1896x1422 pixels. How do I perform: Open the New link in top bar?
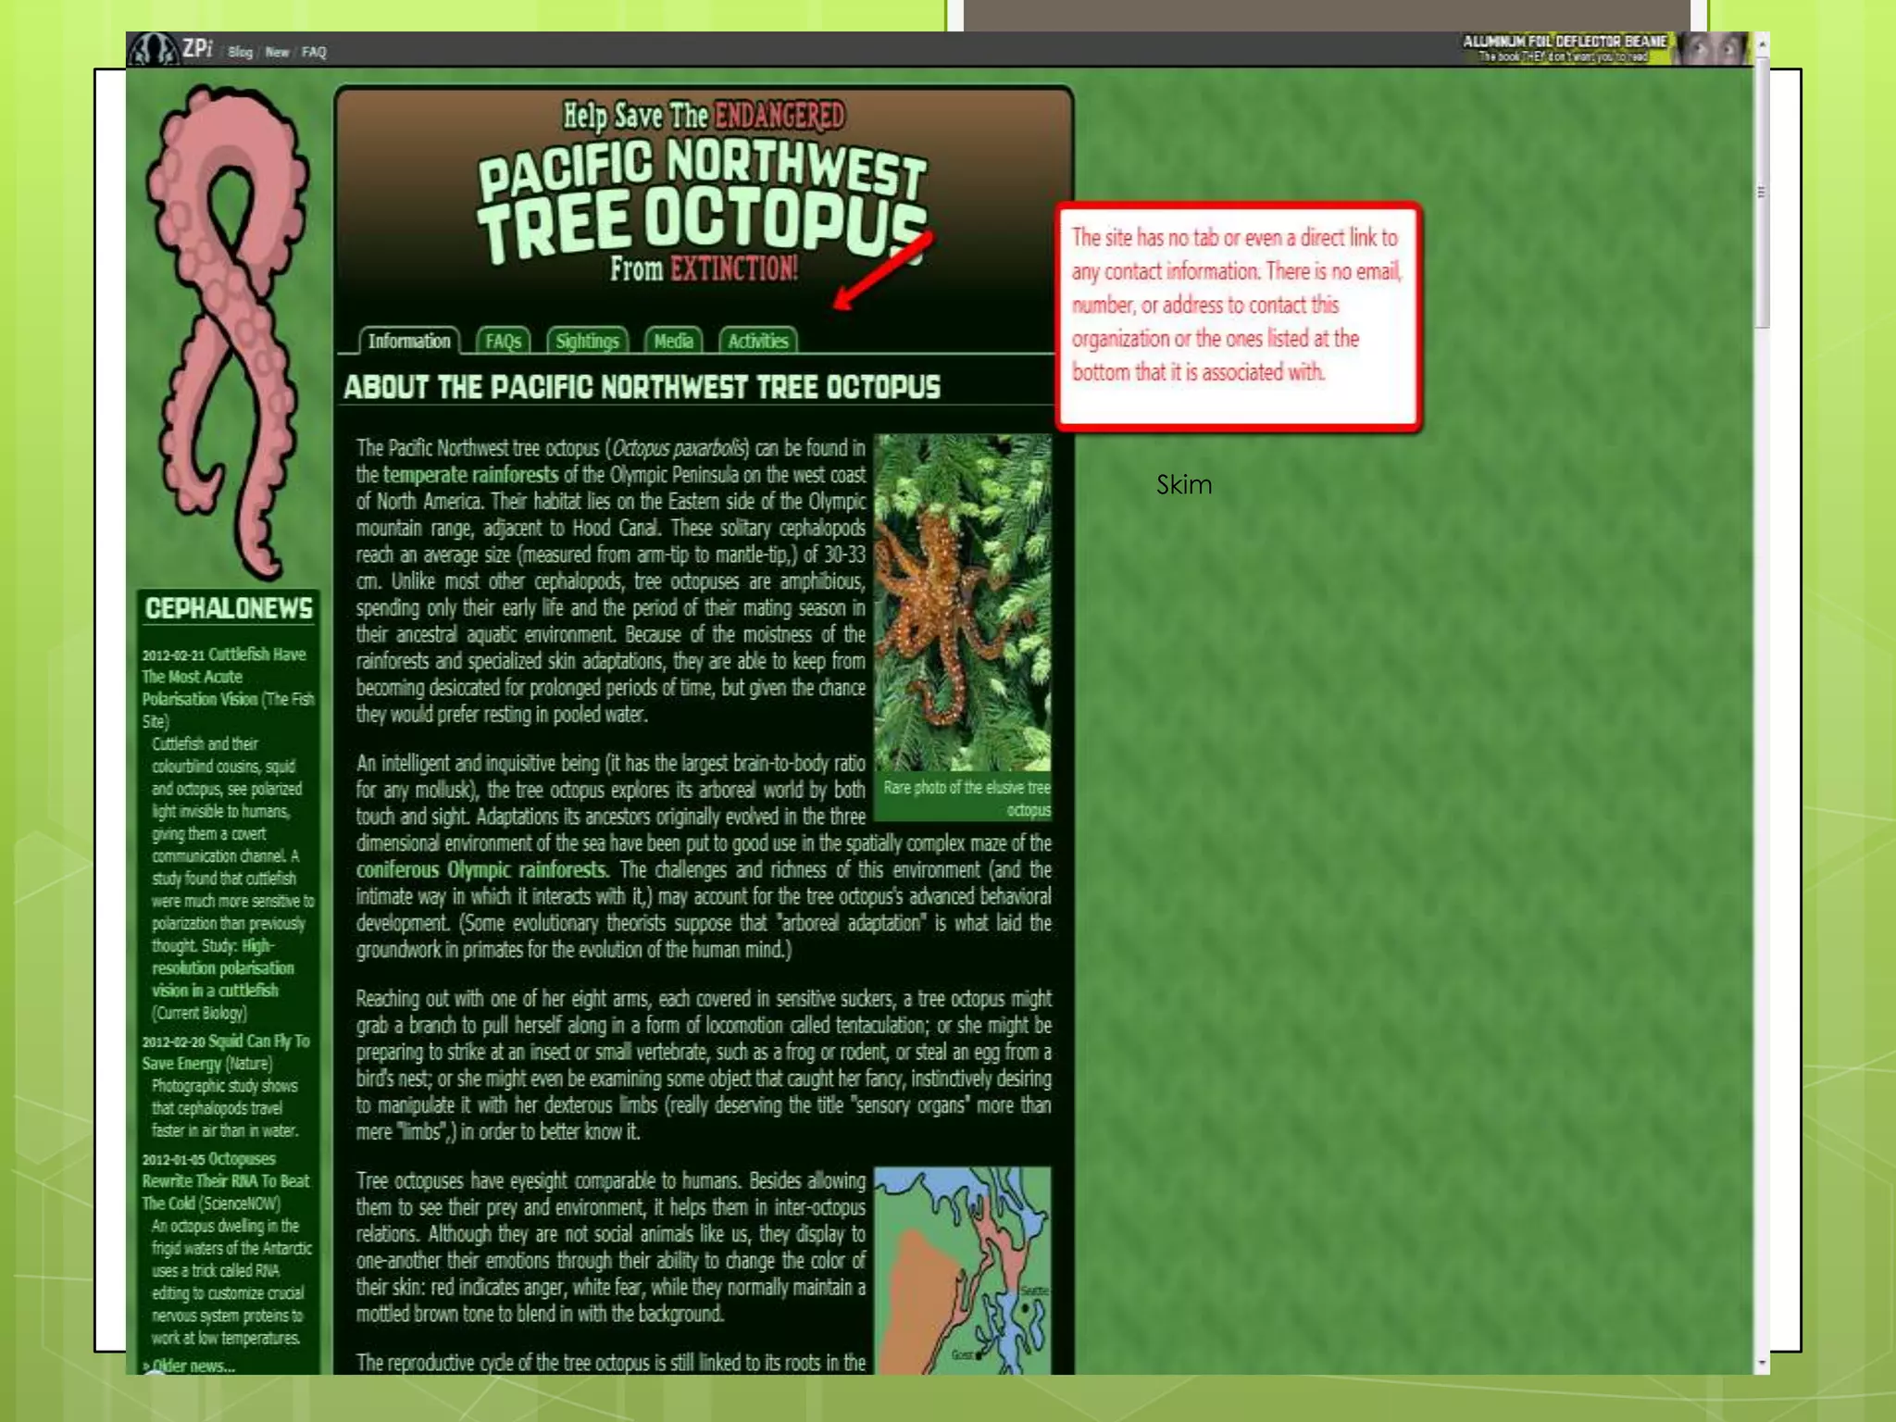[x=277, y=53]
